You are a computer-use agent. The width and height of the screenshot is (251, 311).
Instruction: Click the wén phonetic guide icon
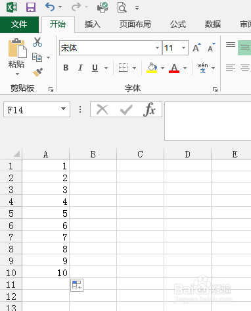point(202,68)
